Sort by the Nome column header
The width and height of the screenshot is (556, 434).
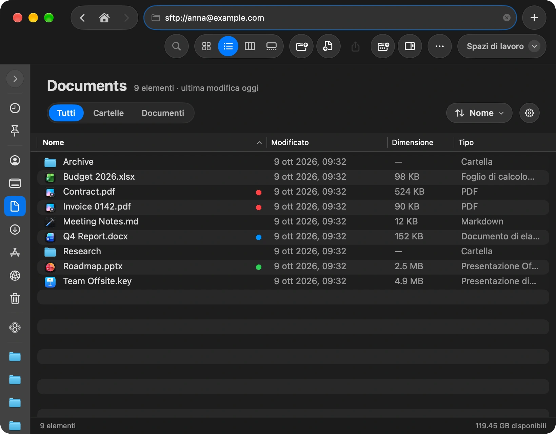[152, 142]
